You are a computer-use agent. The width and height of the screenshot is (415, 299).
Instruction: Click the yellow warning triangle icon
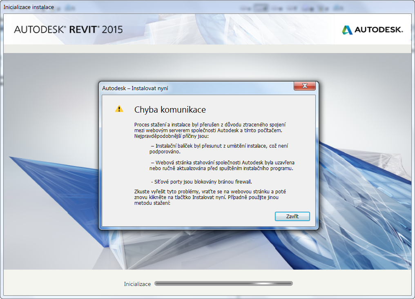pos(119,109)
